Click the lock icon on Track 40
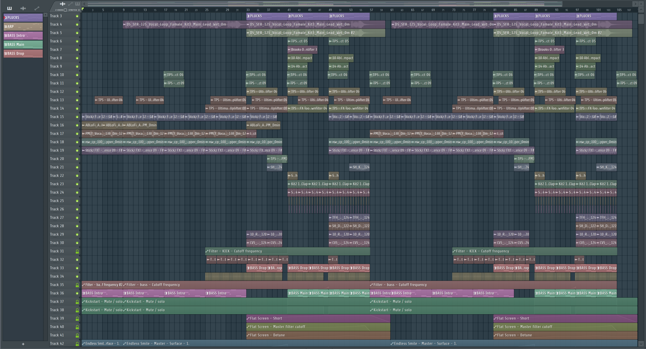Screen dimensions: 646x349 click(77, 327)
